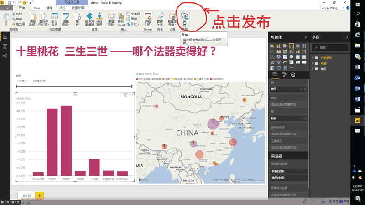Click the 获取数据 (Get Data) icon
365x205 pixels.
click(33, 20)
